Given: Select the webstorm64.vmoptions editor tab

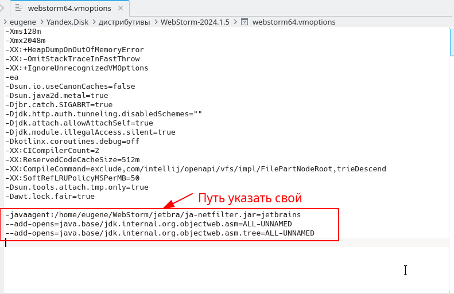Looking at the screenshot, I should [x=69, y=9].
